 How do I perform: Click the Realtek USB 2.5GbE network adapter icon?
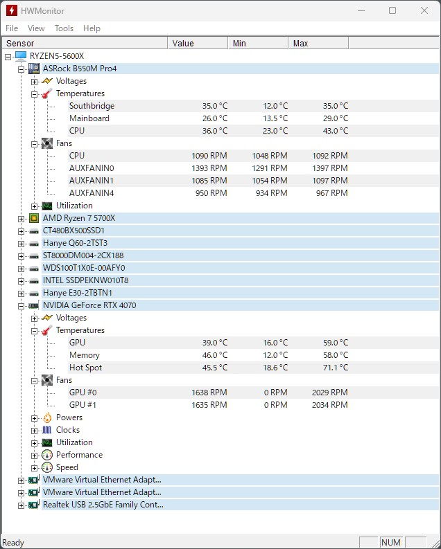pos(34,505)
